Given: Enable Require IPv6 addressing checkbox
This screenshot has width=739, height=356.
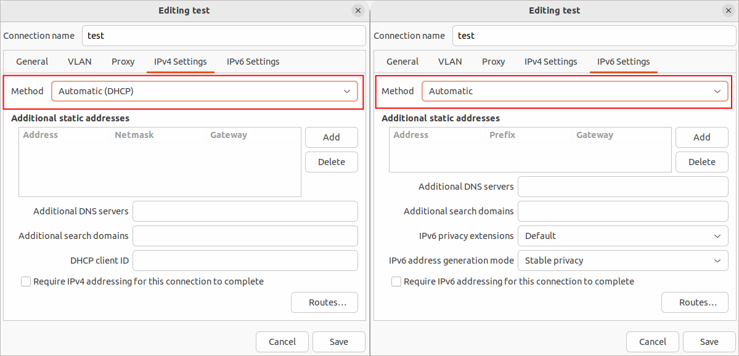Looking at the screenshot, I should 396,281.
